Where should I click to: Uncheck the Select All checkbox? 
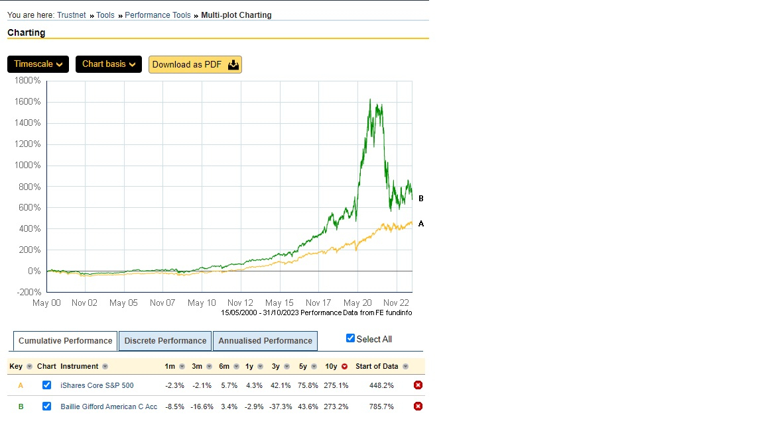coord(351,338)
